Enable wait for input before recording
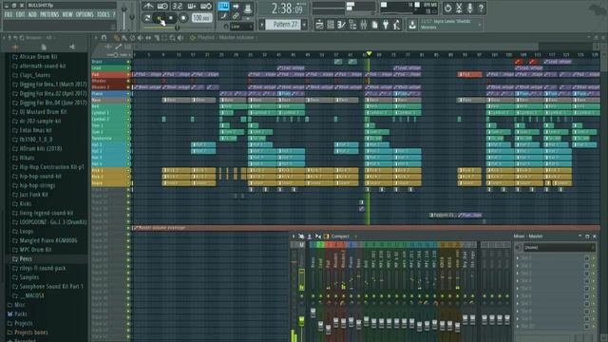608x342 pixels. (x=162, y=7)
